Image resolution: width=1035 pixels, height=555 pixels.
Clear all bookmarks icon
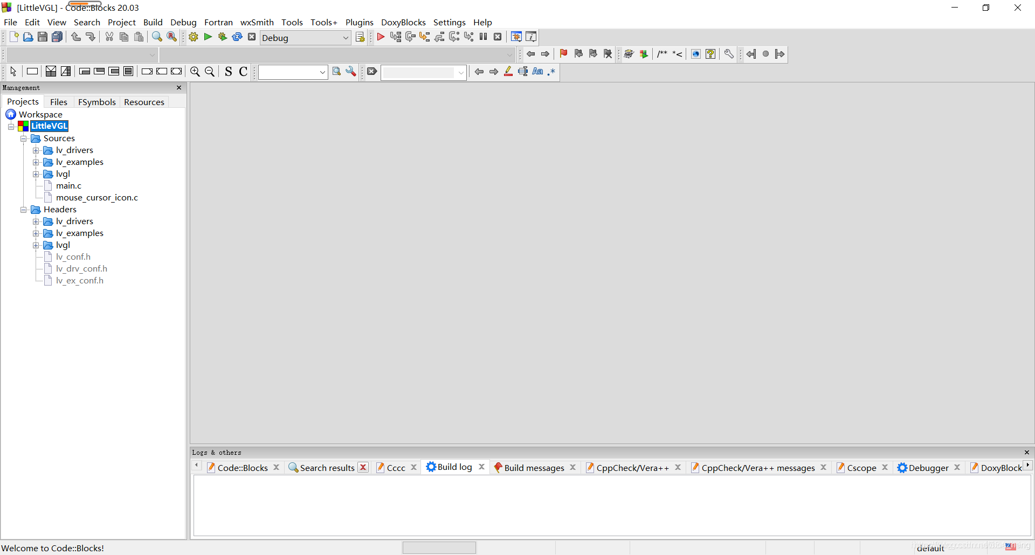coord(608,54)
